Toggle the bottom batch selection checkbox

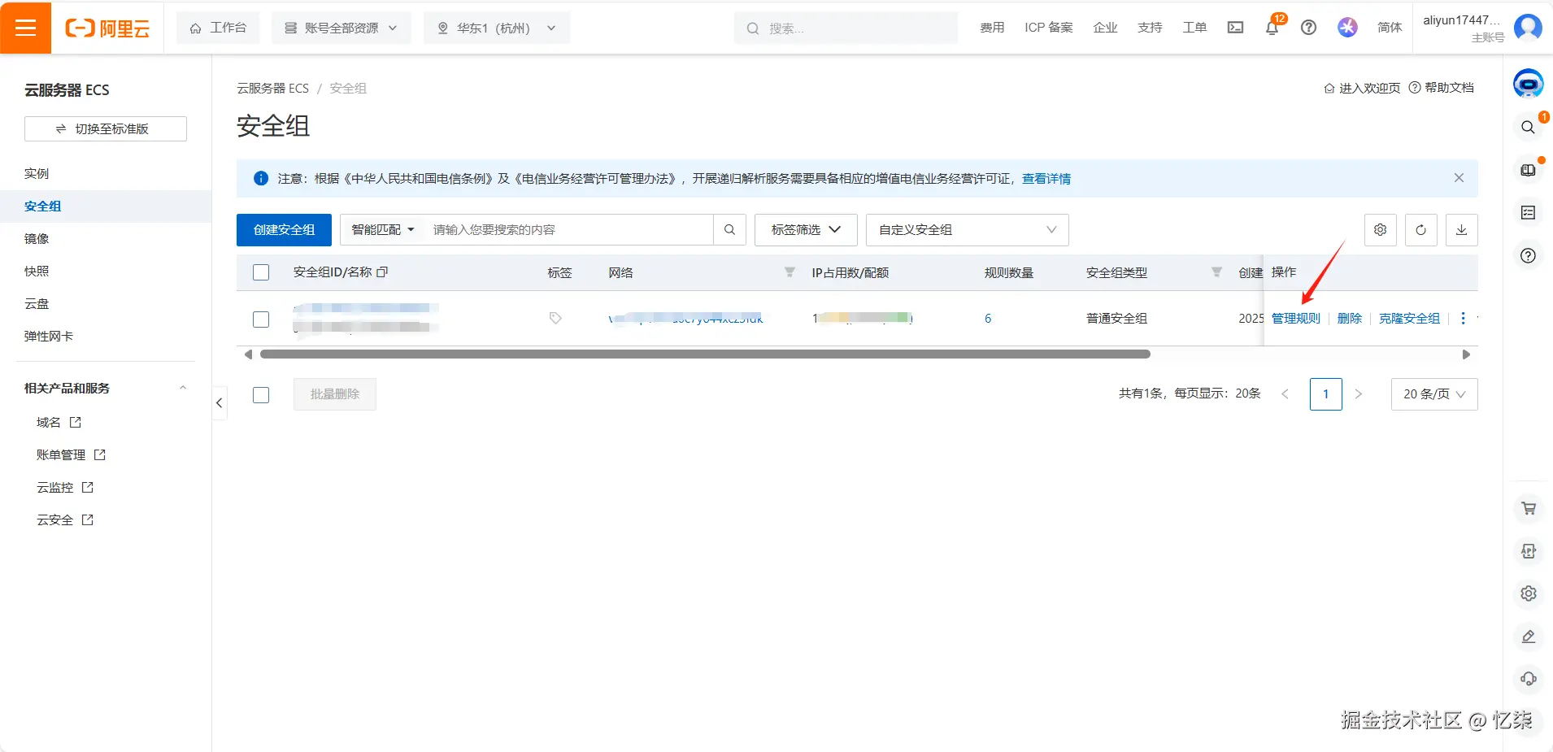(261, 394)
